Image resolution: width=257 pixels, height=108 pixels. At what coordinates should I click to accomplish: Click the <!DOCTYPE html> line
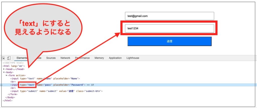(x=13, y=63)
